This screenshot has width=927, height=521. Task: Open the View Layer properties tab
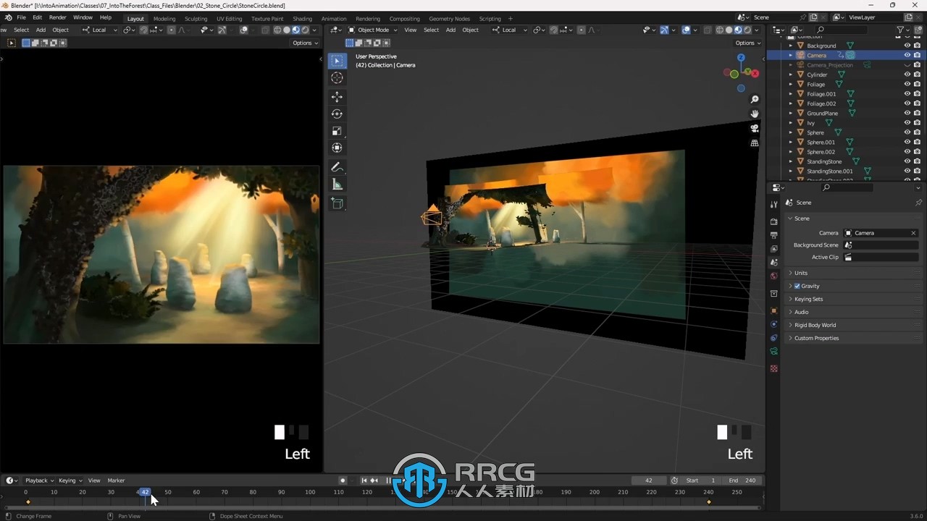tap(773, 249)
